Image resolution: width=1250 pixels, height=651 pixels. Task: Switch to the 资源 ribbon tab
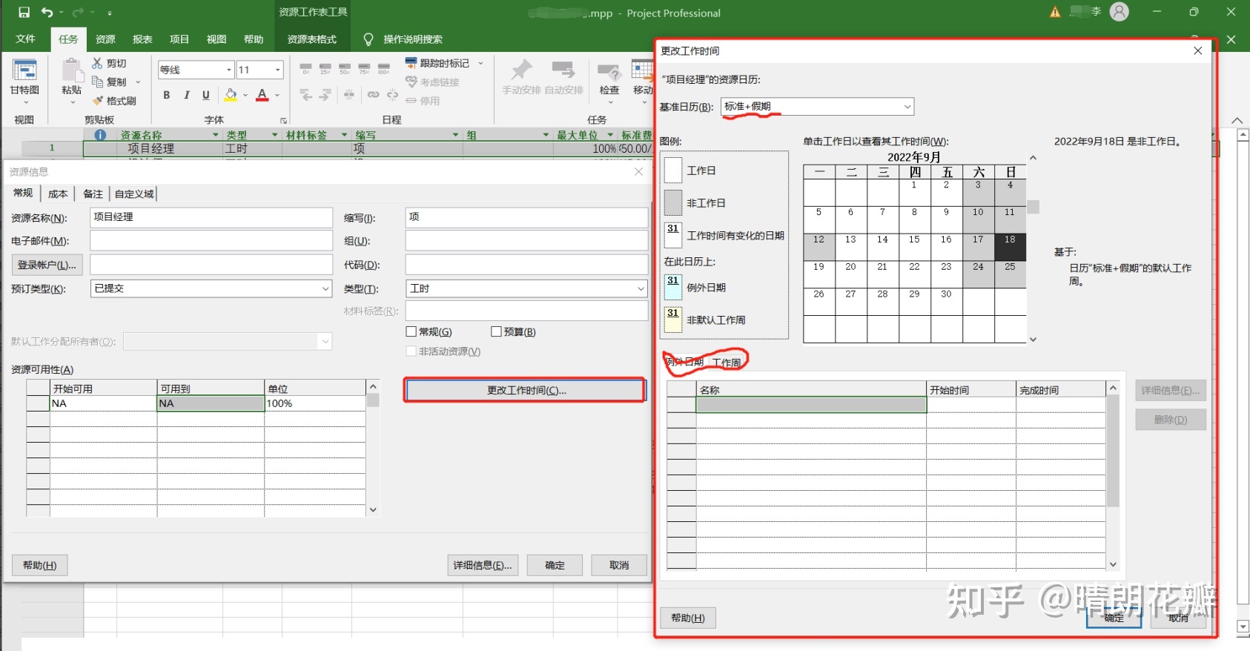tap(105, 39)
